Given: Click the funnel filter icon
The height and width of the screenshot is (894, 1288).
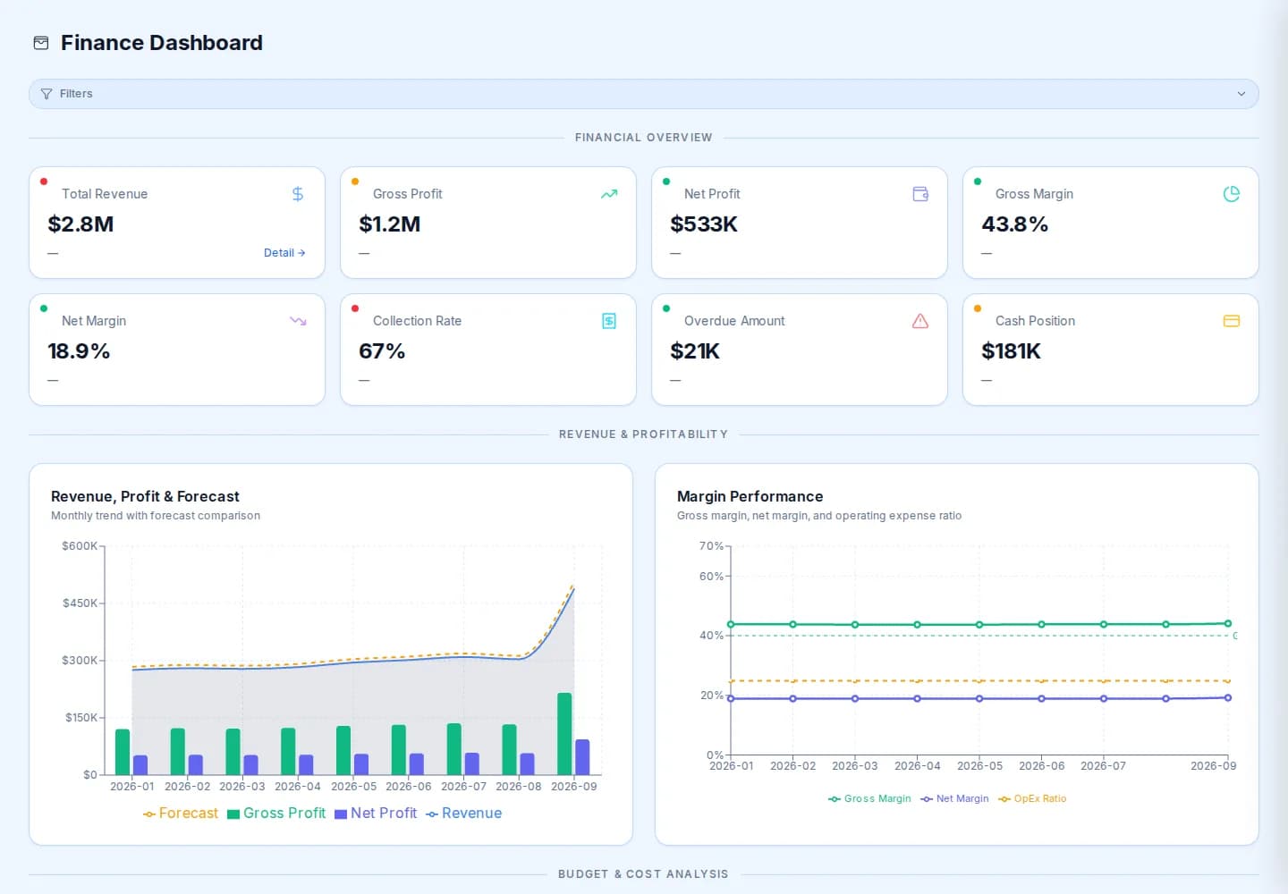Looking at the screenshot, I should [x=47, y=94].
